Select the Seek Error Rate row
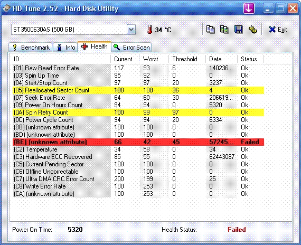 coord(138,98)
